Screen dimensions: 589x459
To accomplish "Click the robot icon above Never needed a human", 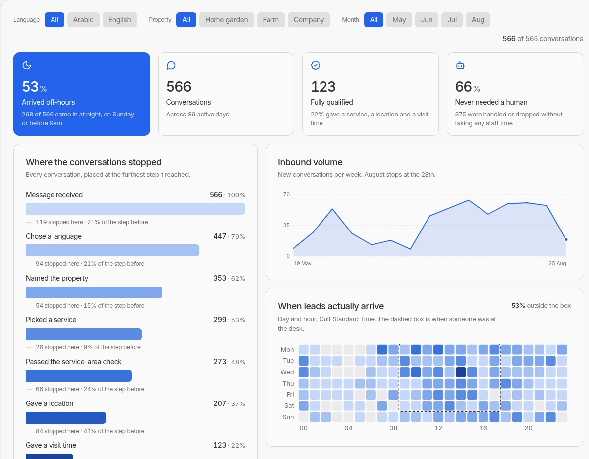I will [x=460, y=66].
